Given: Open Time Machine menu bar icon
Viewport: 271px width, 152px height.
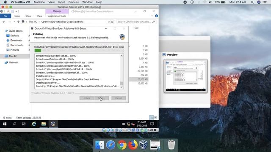Looking at the screenshot, I should pos(192,2).
